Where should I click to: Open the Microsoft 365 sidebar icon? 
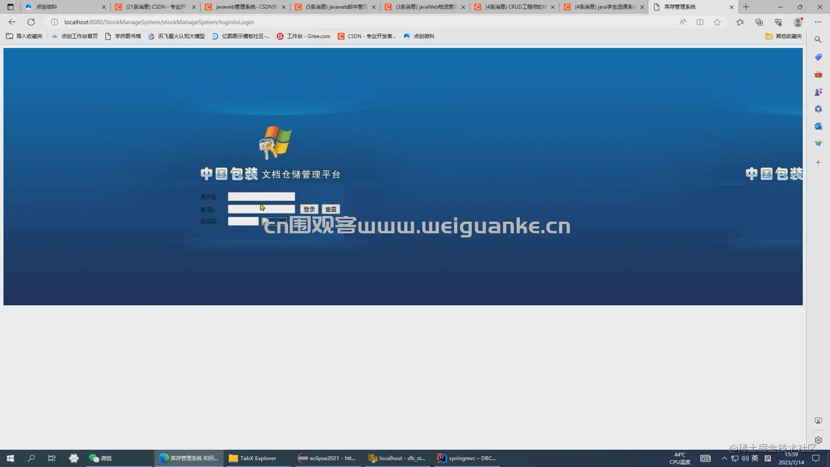(x=818, y=109)
